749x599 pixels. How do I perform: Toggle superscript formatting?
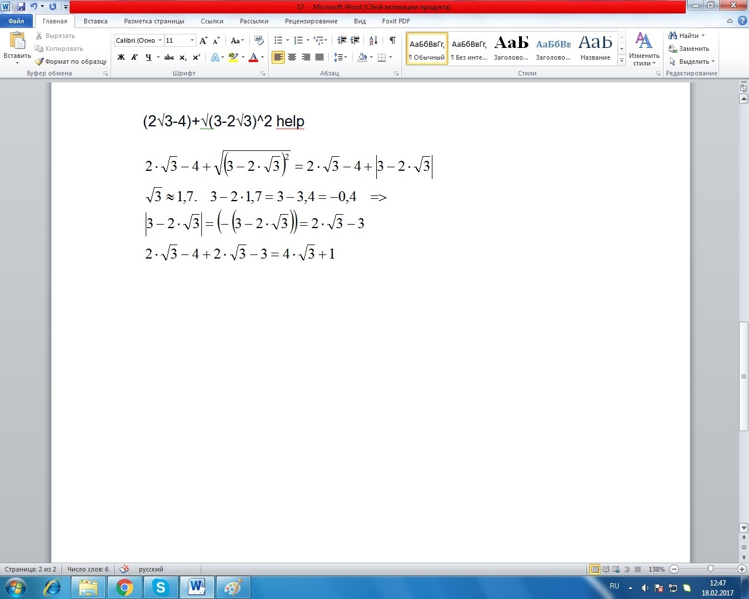[196, 57]
